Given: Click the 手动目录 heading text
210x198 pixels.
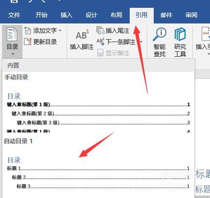Looking at the screenshot, I should (x=16, y=77).
